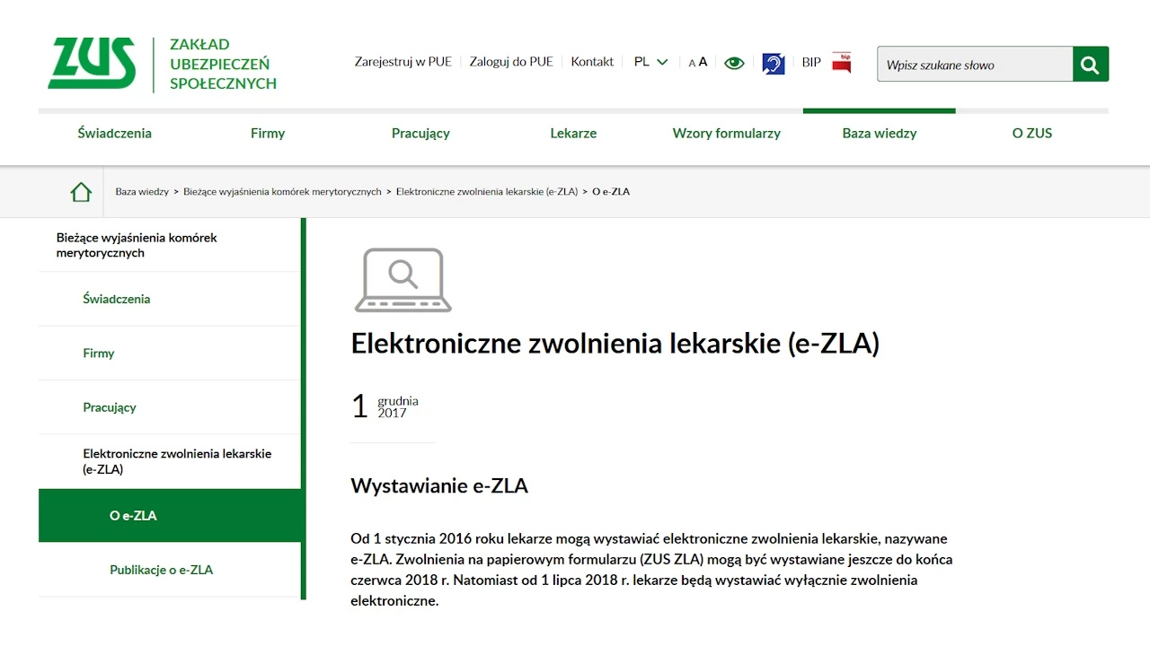Viewport: 1150px width, 646px height.
Task: Open Lekarze main menu item
Action: tap(573, 133)
